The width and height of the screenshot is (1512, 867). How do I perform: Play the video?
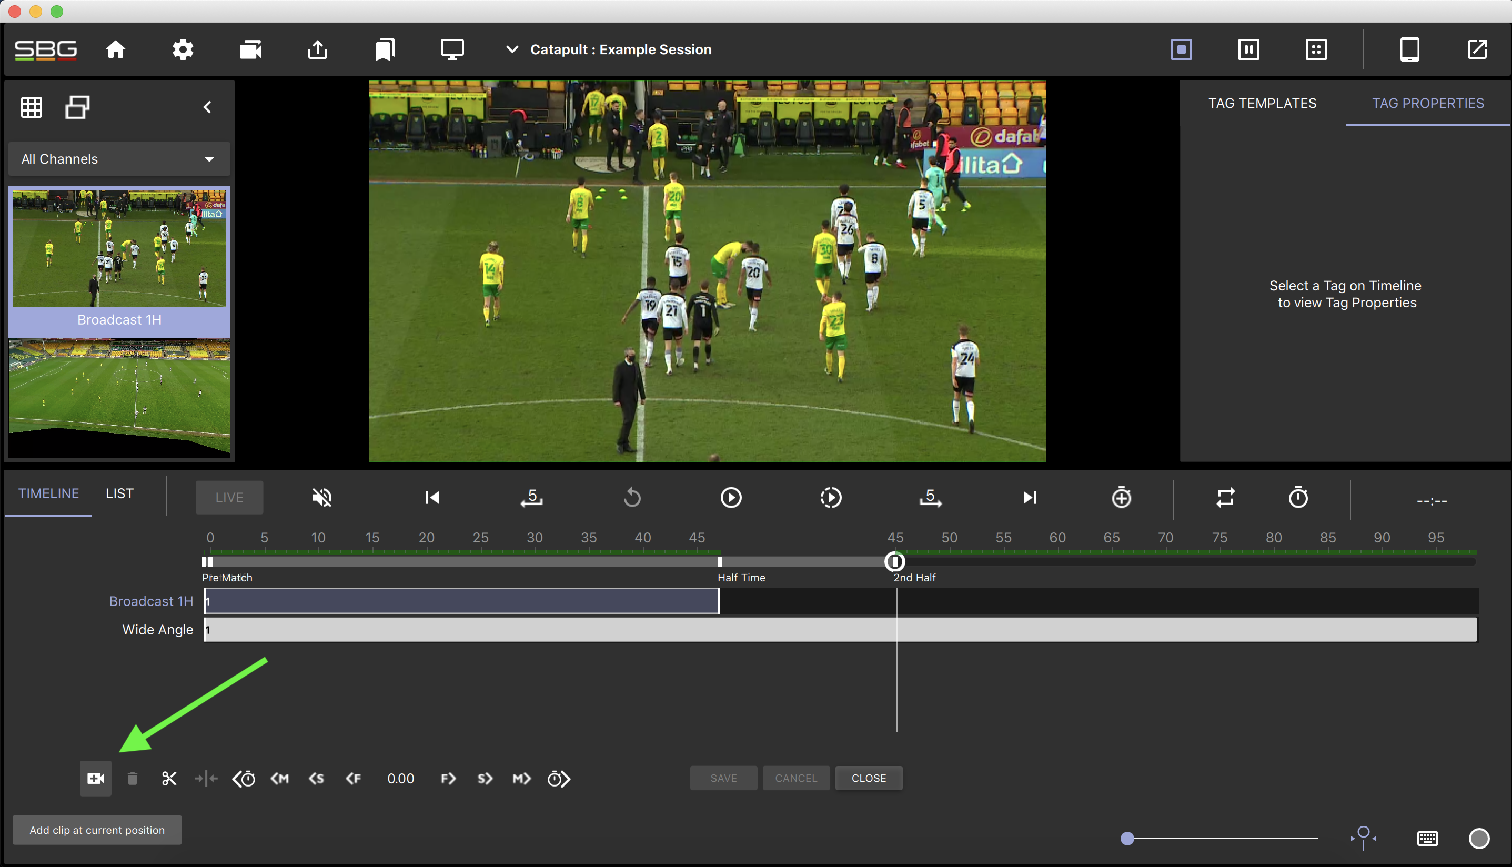coord(731,497)
